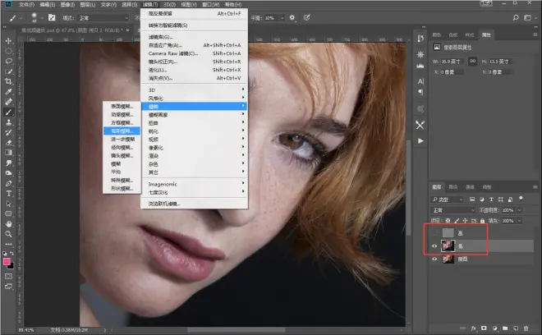
Task: Create a new group folder icon
Action: (x=505, y=328)
